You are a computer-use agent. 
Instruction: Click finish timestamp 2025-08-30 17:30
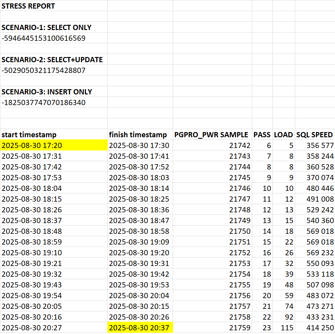point(140,145)
